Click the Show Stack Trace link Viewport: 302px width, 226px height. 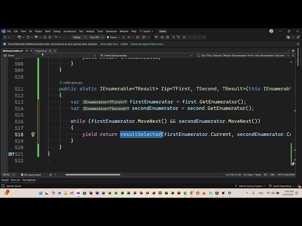tap(109, 44)
